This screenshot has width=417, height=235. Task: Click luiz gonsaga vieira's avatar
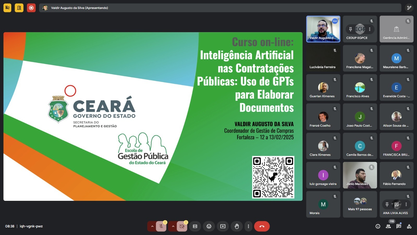(323, 175)
